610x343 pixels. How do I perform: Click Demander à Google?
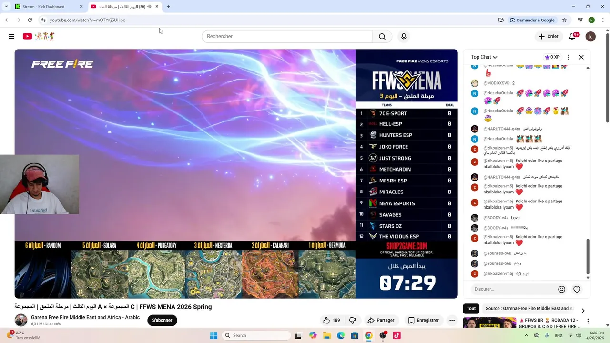(532, 20)
